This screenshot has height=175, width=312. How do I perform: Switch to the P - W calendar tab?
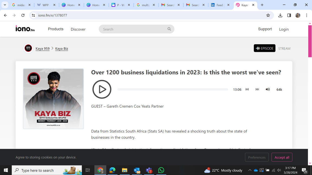120,5
